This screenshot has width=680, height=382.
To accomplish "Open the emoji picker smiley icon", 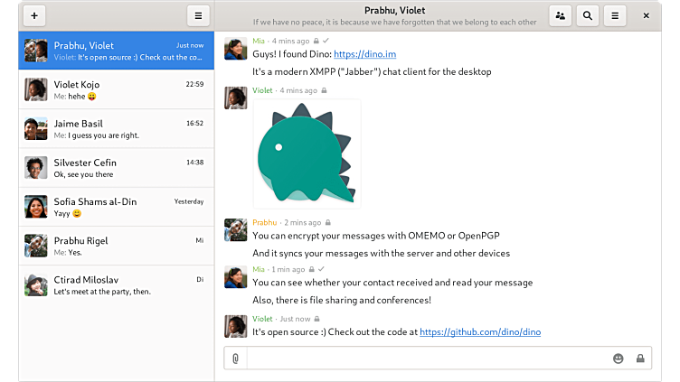I will click(x=619, y=359).
